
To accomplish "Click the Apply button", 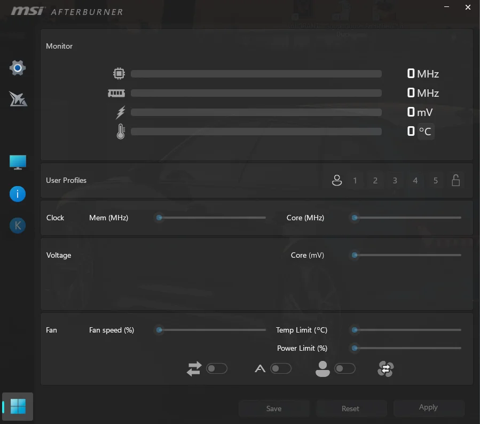I will [428, 407].
